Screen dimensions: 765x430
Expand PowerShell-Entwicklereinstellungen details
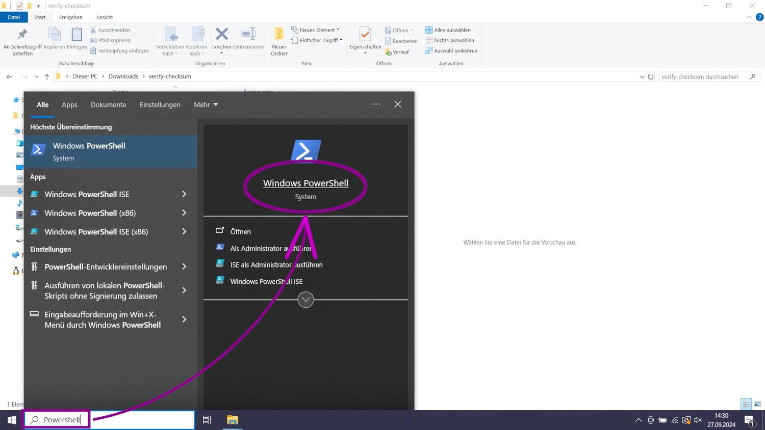184,267
